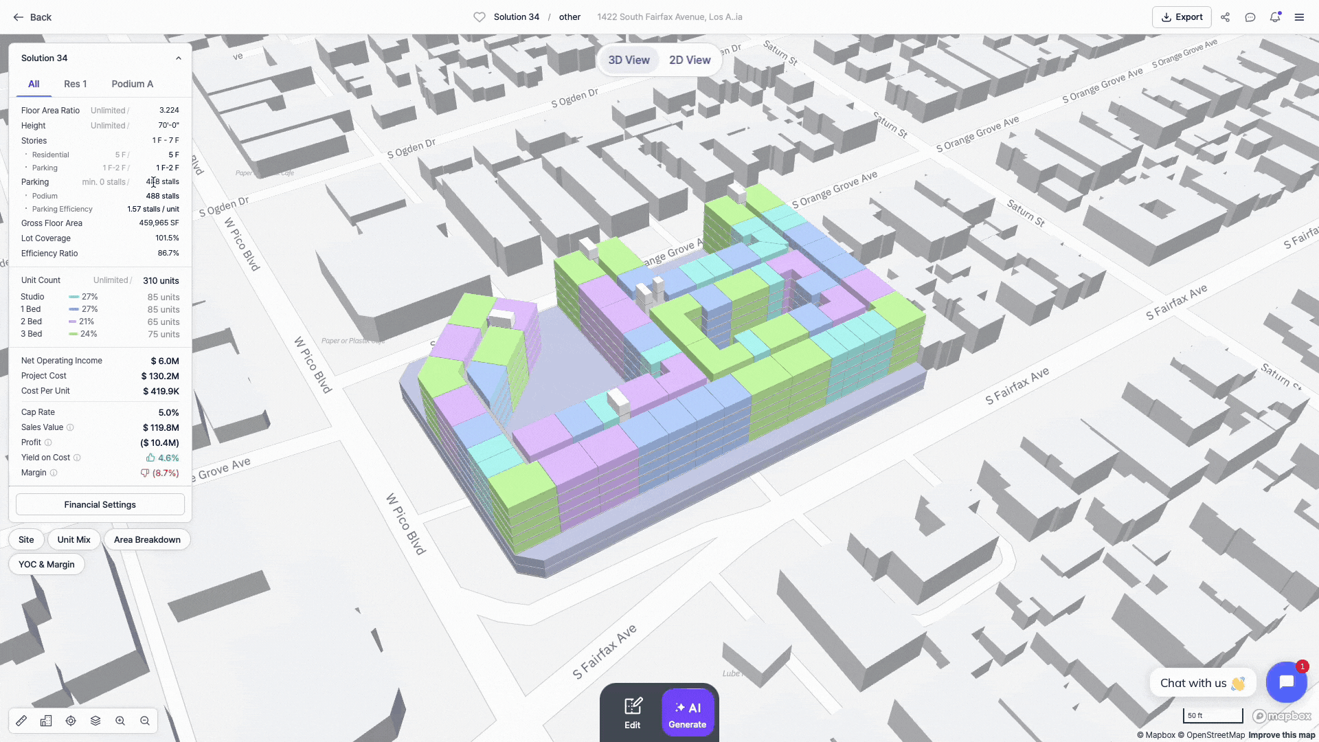Click the AI Generate button
The width and height of the screenshot is (1319, 742).
(x=687, y=714)
